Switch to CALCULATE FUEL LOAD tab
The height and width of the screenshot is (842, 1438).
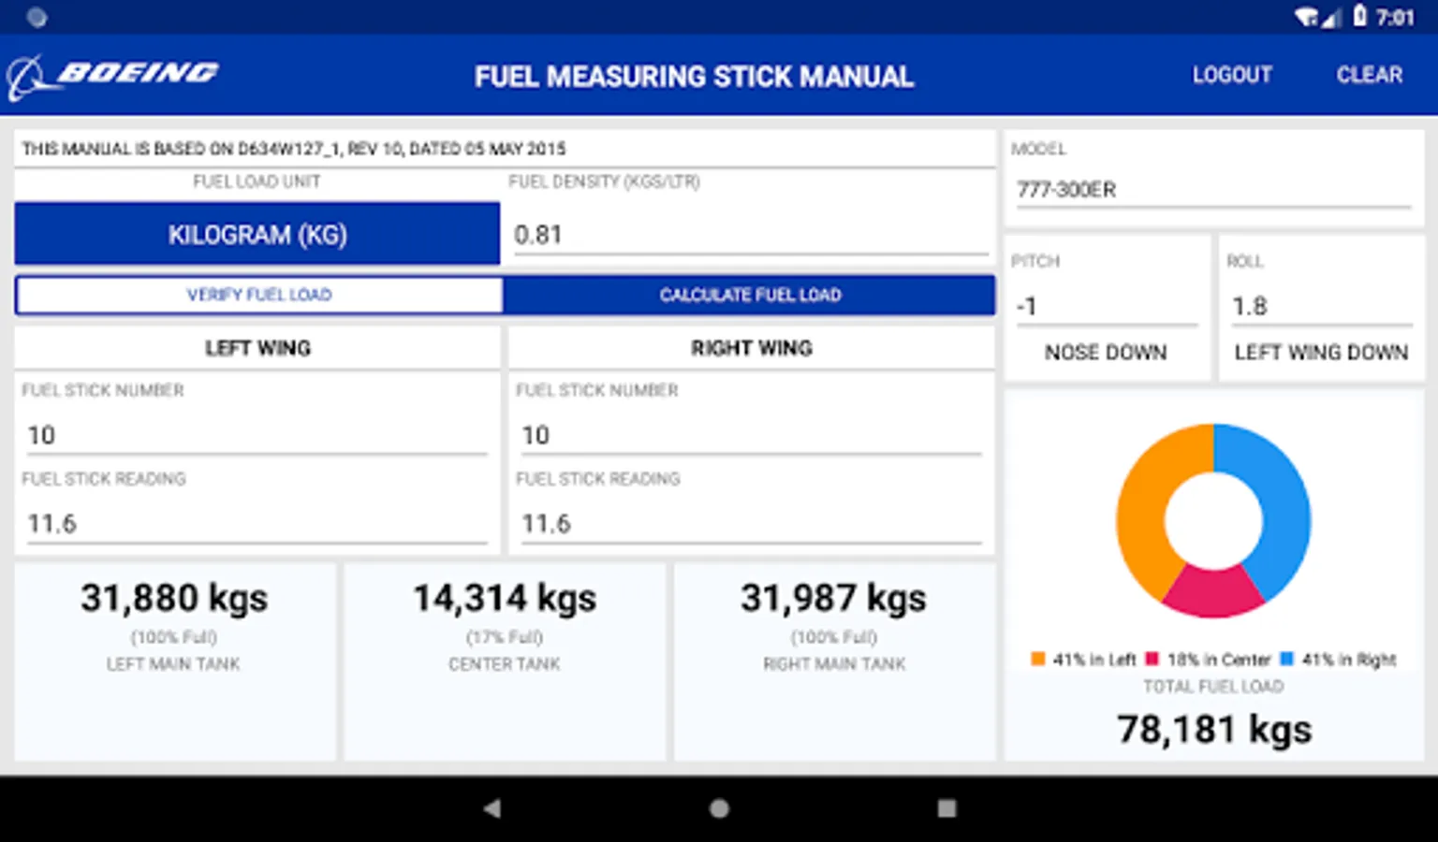click(749, 295)
